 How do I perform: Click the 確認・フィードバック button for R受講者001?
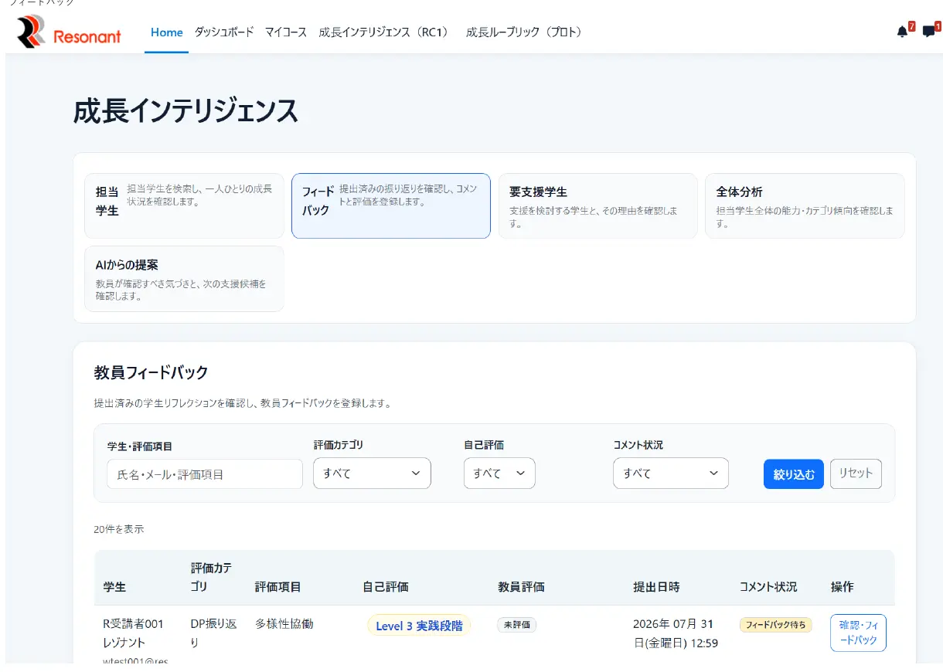click(858, 633)
